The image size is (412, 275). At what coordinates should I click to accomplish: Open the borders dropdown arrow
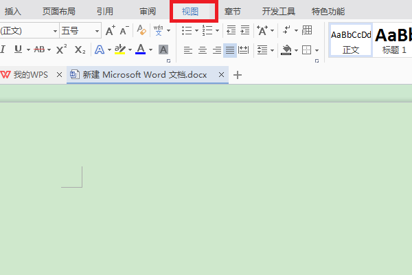click(x=317, y=50)
